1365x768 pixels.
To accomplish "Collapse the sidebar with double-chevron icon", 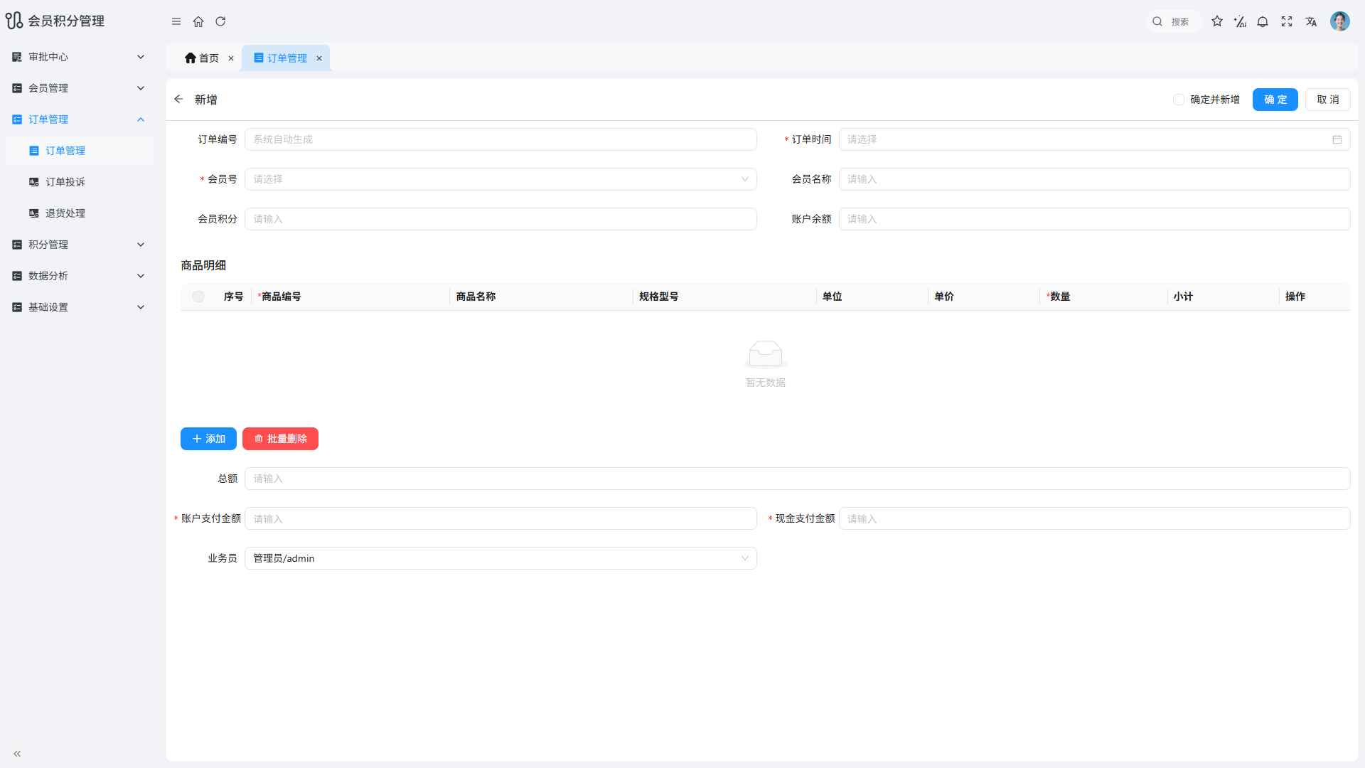I will (x=17, y=754).
